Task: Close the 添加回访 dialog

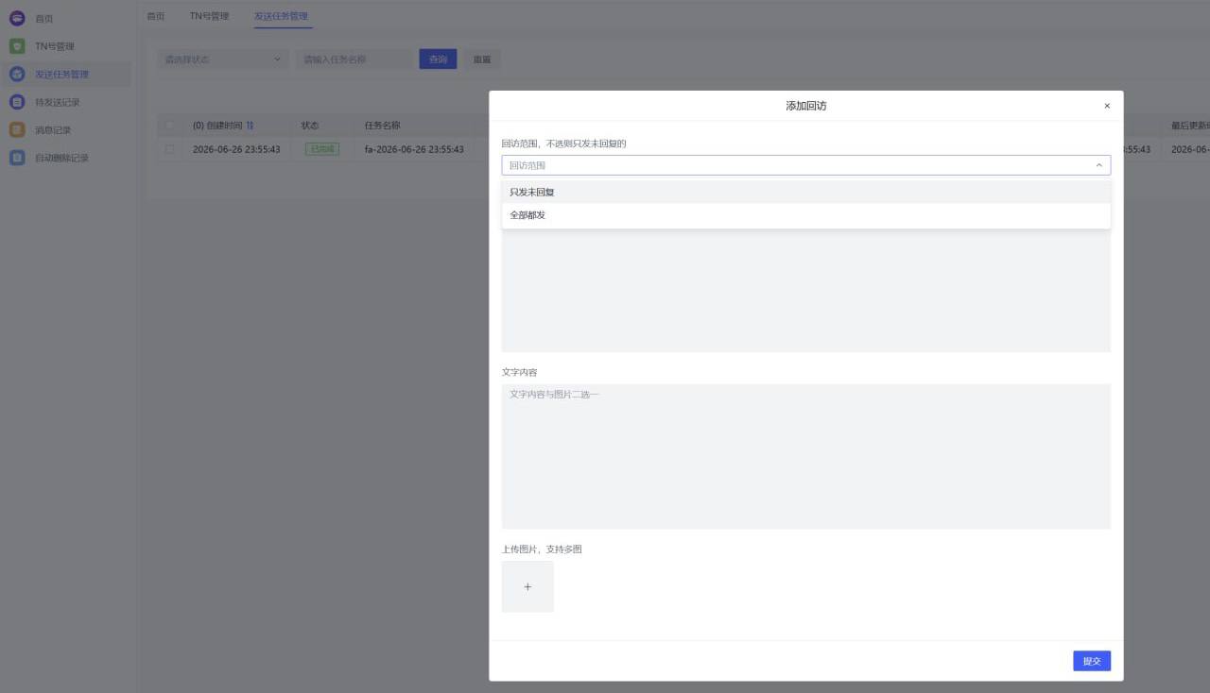Action: point(1107,106)
